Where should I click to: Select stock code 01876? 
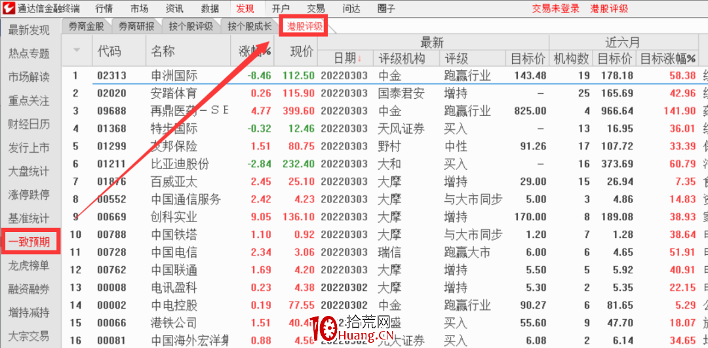pyautogui.click(x=111, y=182)
